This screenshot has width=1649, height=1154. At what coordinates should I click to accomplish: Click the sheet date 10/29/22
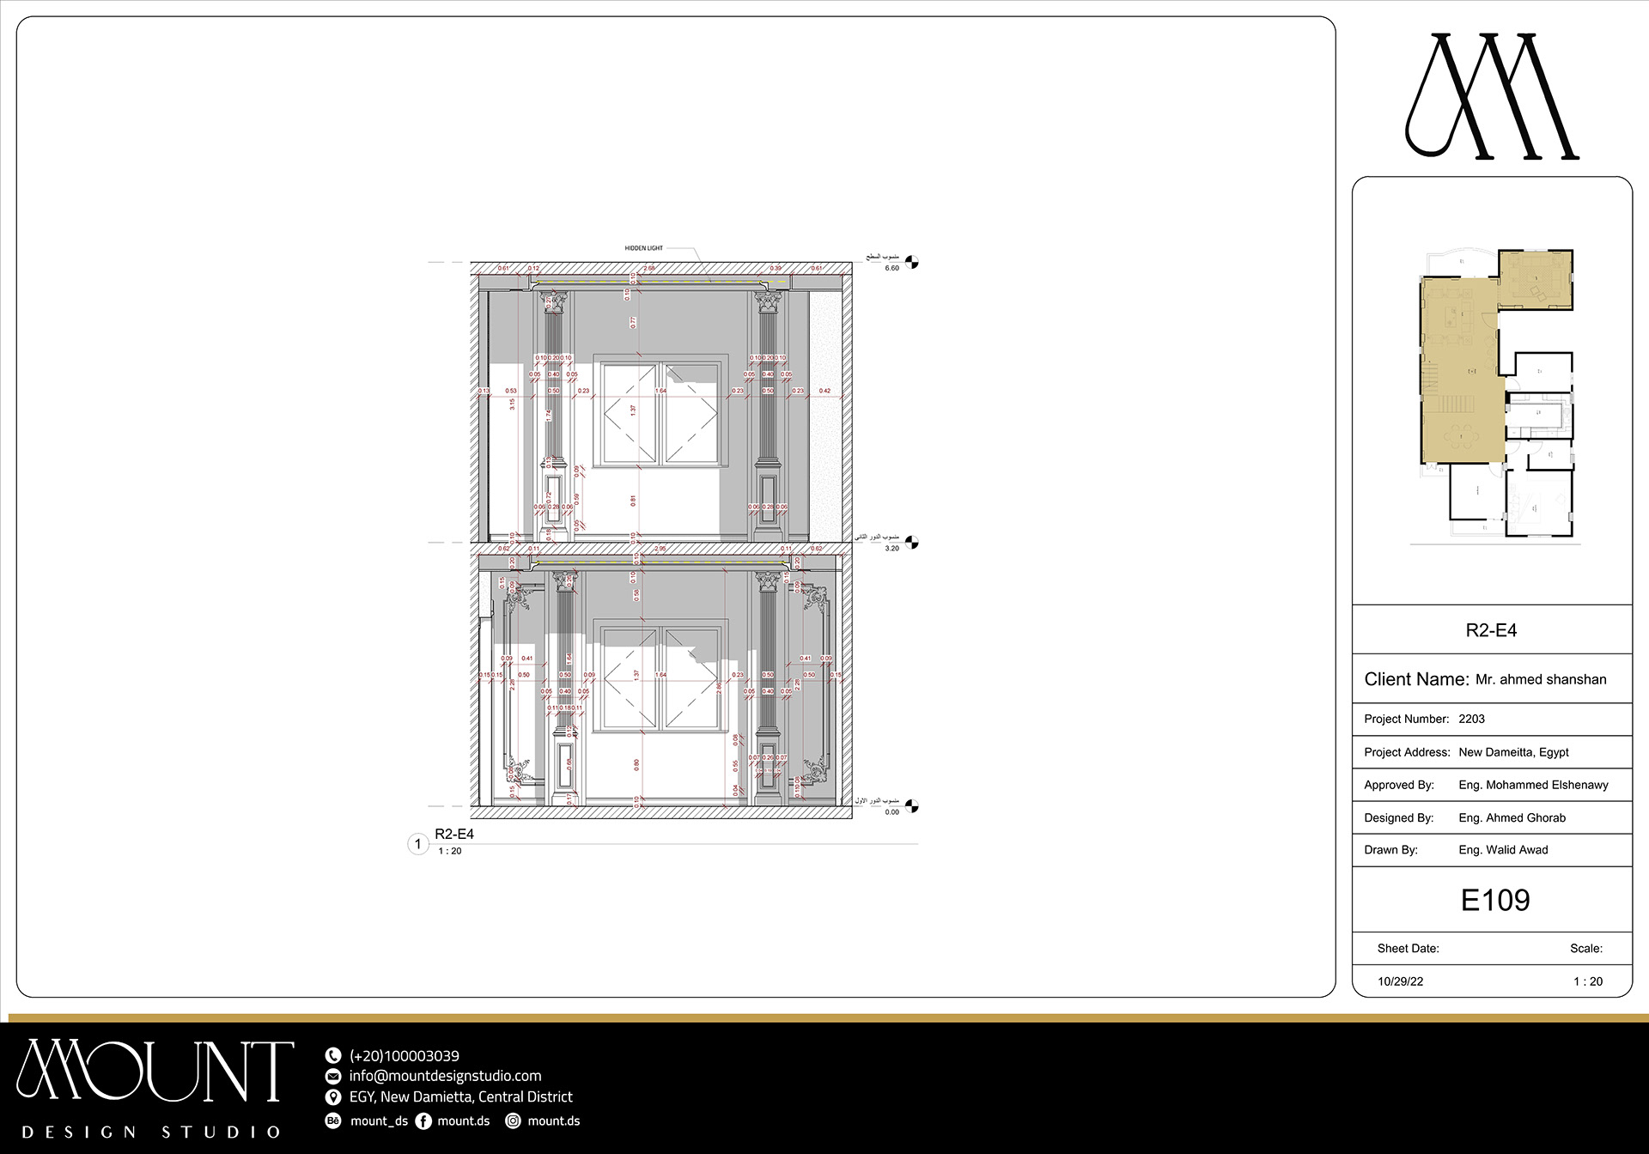(1400, 981)
